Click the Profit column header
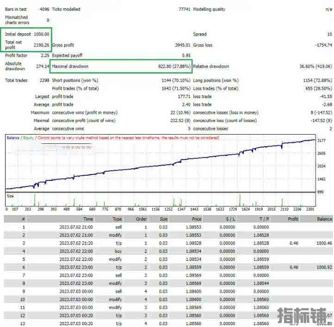The height and width of the screenshot is (327, 334). pos(293,219)
